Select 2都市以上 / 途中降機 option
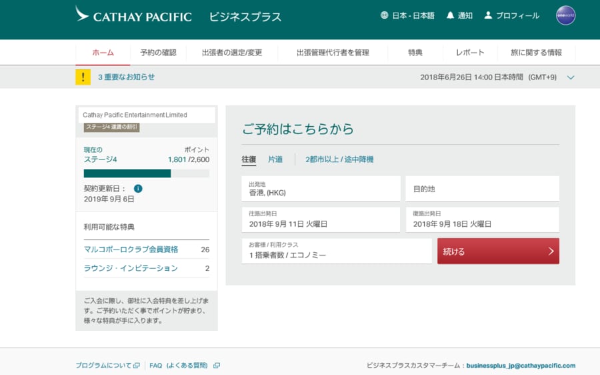The width and height of the screenshot is (600, 375). click(339, 159)
